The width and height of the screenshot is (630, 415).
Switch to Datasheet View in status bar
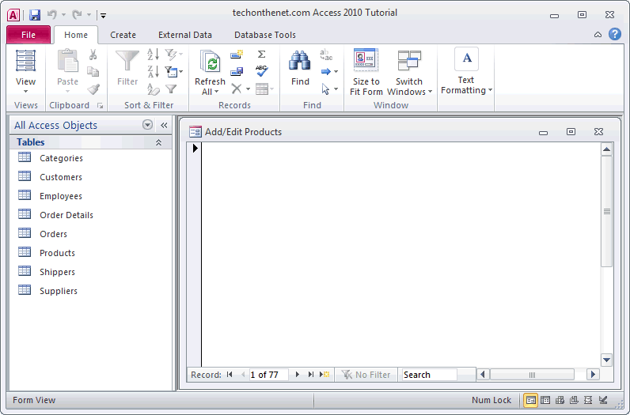[x=545, y=400]
